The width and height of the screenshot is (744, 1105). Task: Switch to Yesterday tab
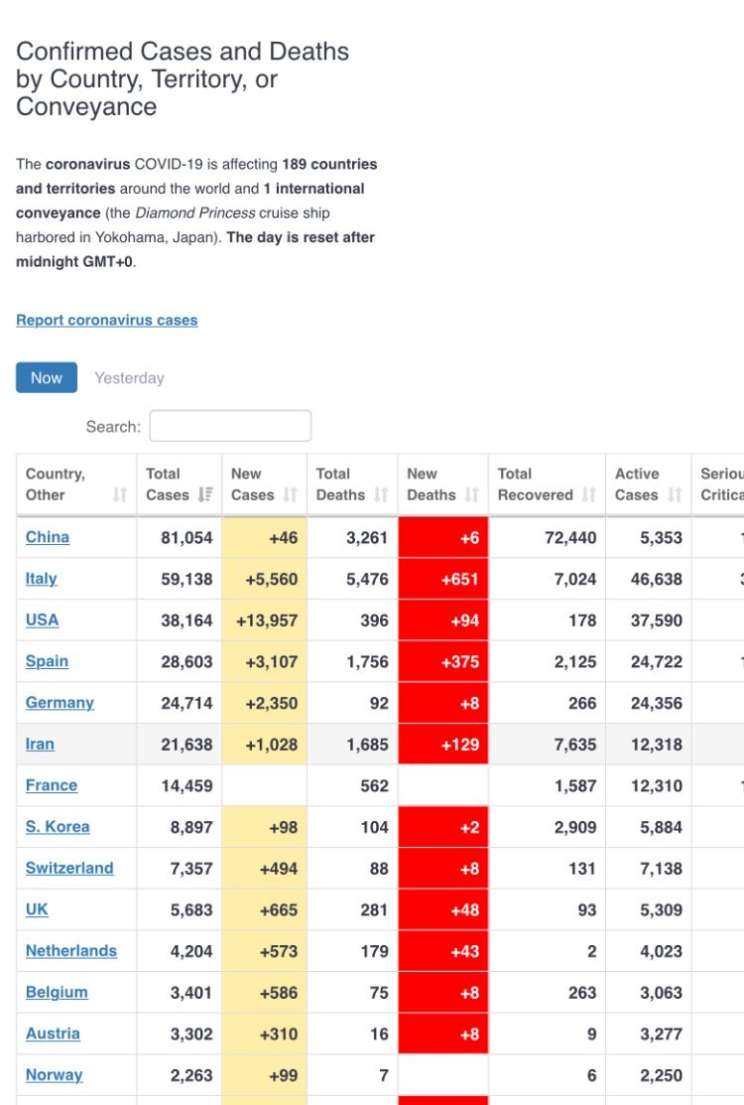(x=129, y=378)
